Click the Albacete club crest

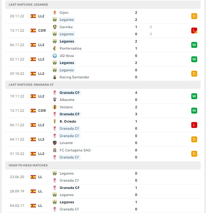[x=55, y=100]
